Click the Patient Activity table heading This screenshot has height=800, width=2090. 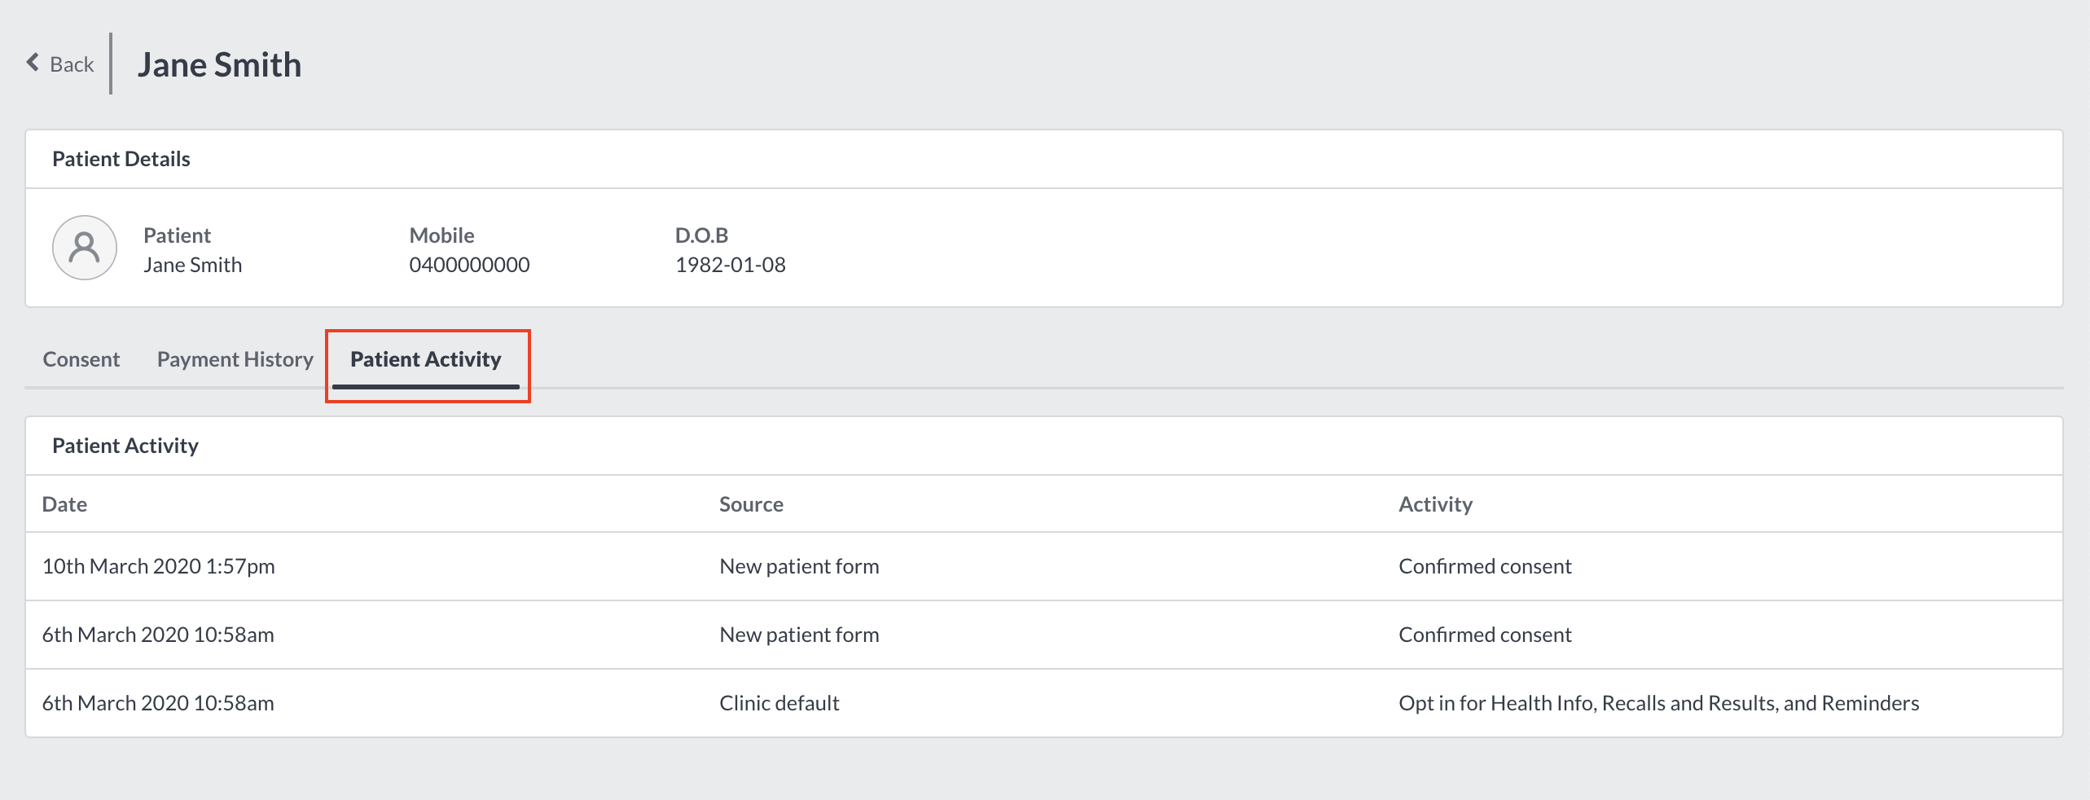pos(125,446)
